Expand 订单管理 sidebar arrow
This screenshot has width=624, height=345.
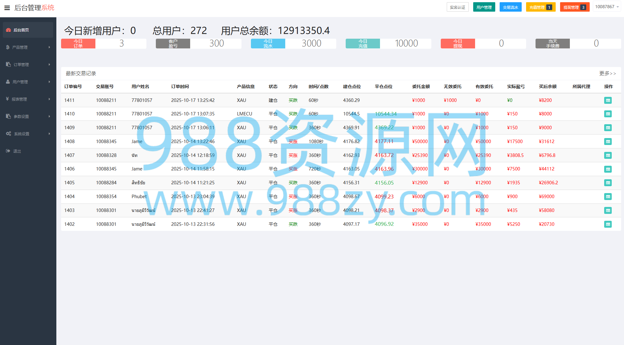tap(49, 64)
